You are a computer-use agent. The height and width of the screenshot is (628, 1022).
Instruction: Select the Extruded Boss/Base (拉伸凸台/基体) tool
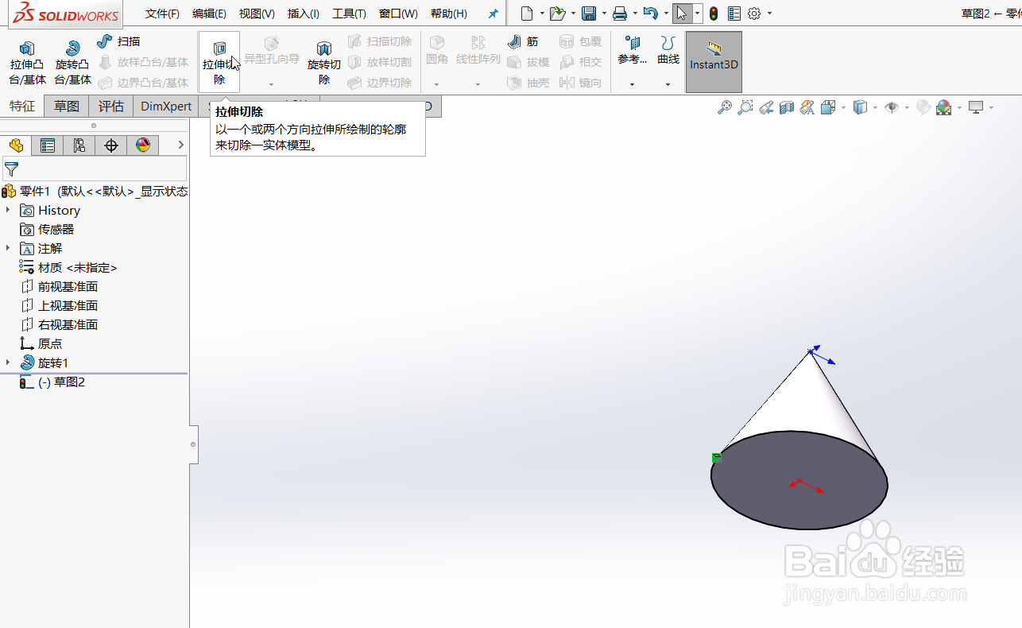click(27, 63)
